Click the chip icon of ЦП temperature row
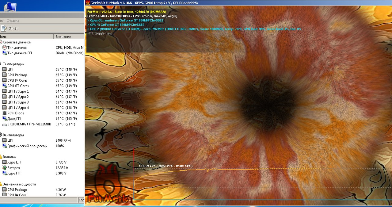 (4, 69)
